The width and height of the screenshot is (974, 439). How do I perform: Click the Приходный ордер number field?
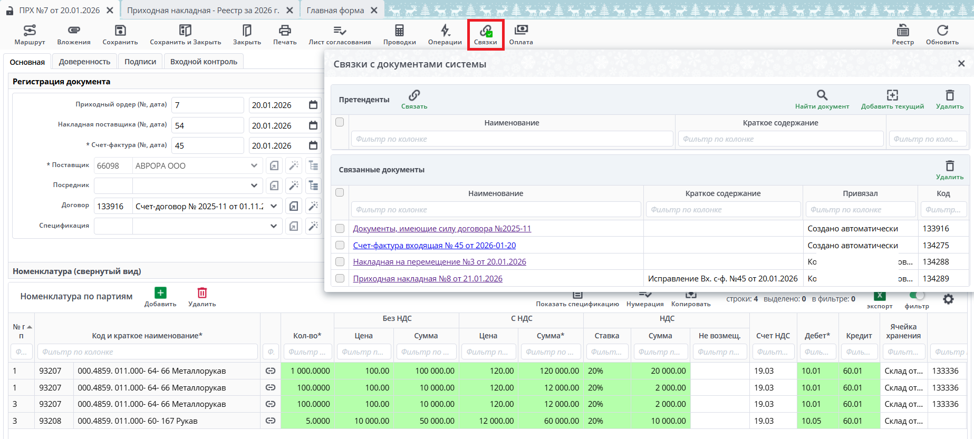[x=208, y=105]
